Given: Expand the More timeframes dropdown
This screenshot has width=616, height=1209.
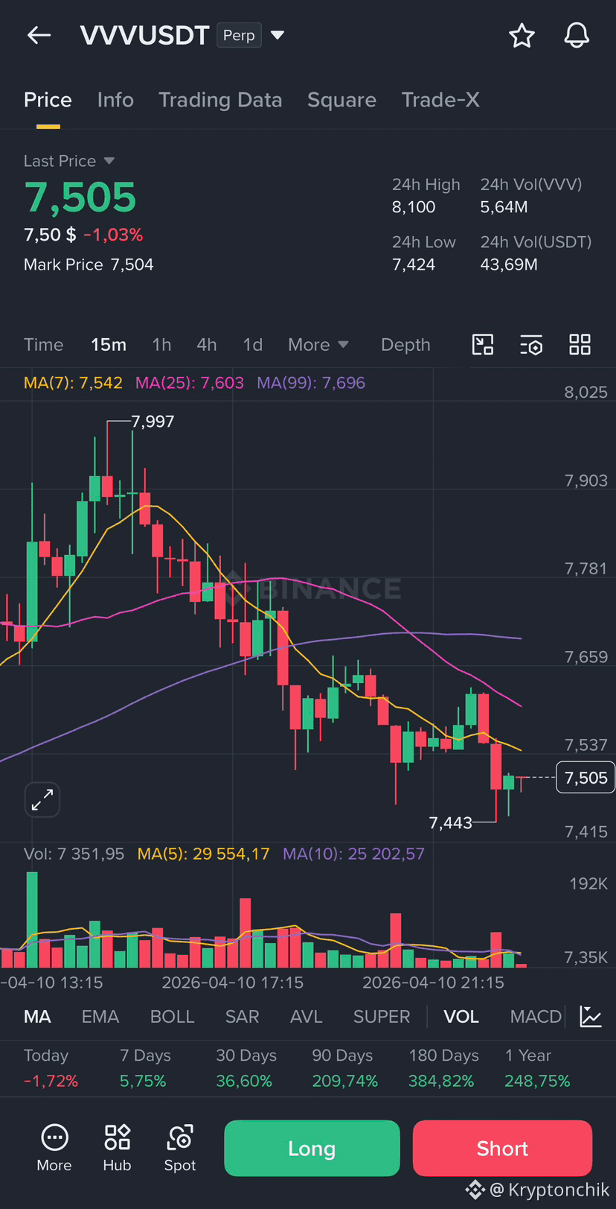Looking at the screenshot, I should [x=318, y=345].
